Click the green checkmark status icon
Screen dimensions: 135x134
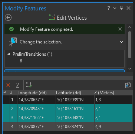tap(11, 29)
